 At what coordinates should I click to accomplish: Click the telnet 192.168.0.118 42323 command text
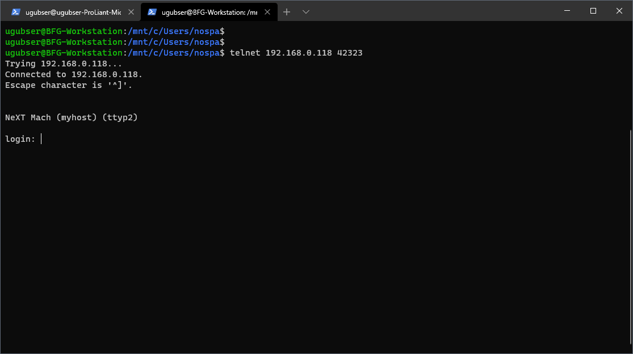coord(296,53)
